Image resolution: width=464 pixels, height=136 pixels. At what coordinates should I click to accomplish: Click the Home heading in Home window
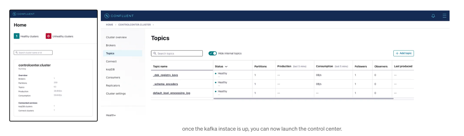[x=20, y=25]
